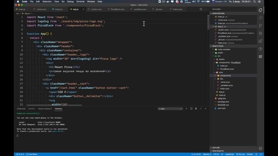The height and width of the screenshot is (156, 278).
Task: Open the Debug menu
Action: click(x=70, y=2)
